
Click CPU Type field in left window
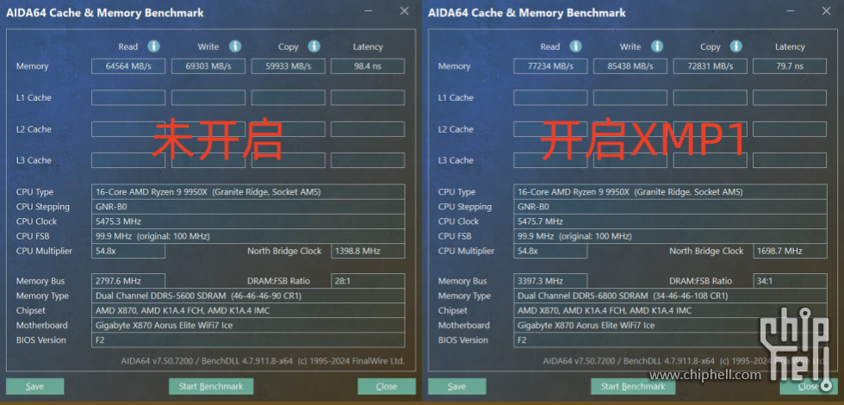(248, 191)
